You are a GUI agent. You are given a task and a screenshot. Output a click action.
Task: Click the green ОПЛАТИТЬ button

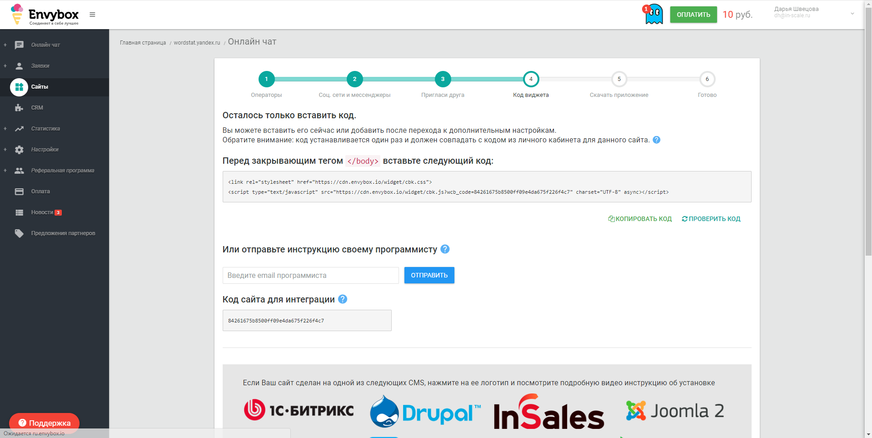point(693,15)
